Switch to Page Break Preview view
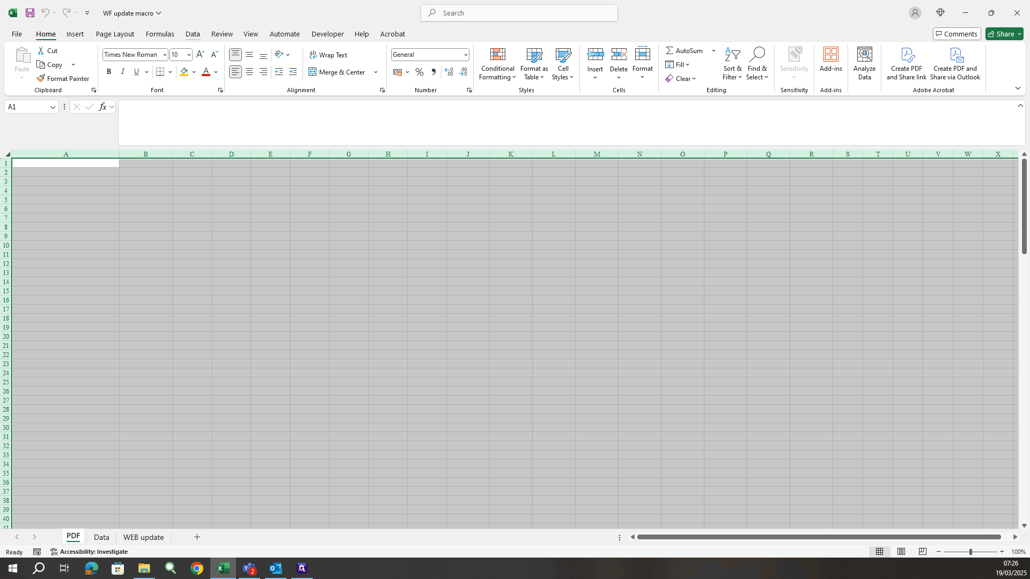 pos(923,552)
